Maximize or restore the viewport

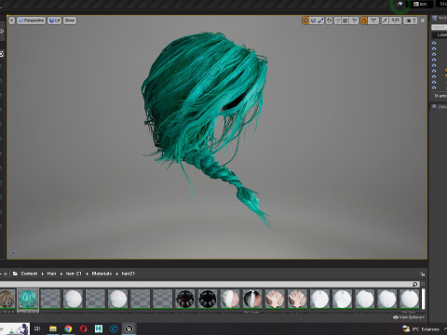[423, 20]
